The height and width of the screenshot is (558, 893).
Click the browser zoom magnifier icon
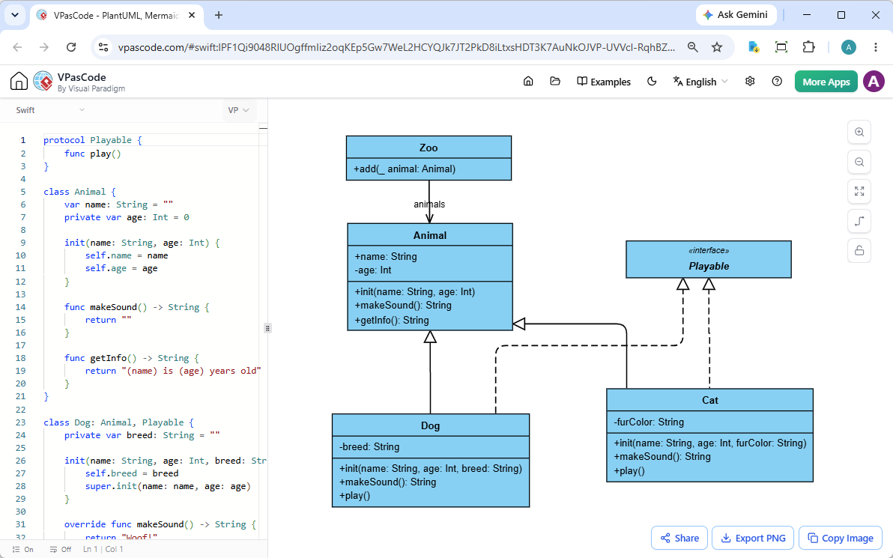point(692,47)
